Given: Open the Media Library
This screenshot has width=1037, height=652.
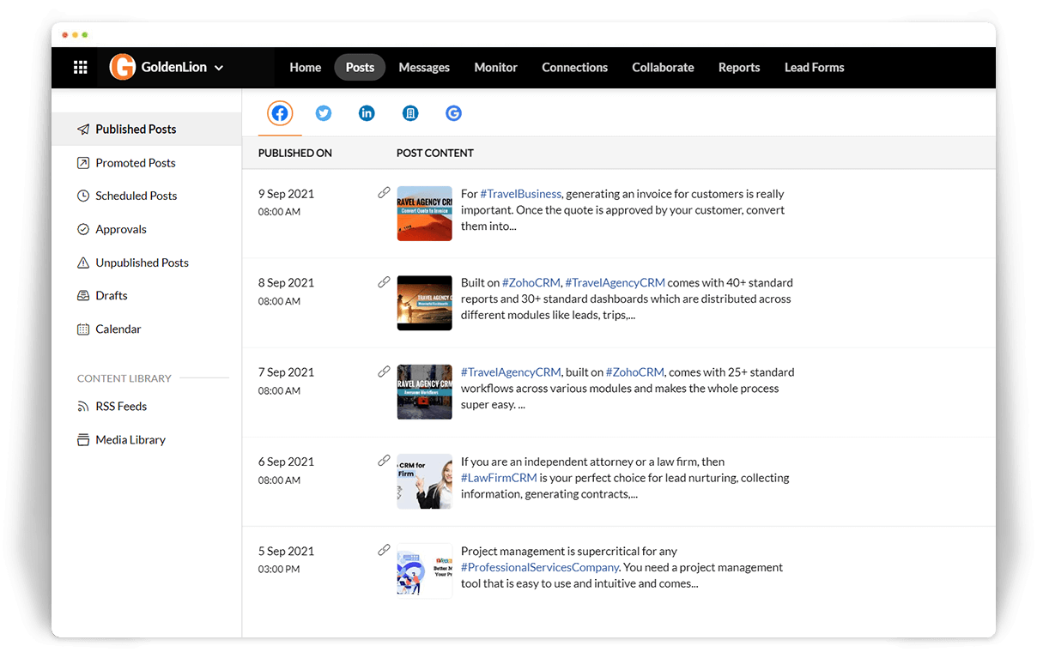Looking at the screenshot, I should point(130,439).
